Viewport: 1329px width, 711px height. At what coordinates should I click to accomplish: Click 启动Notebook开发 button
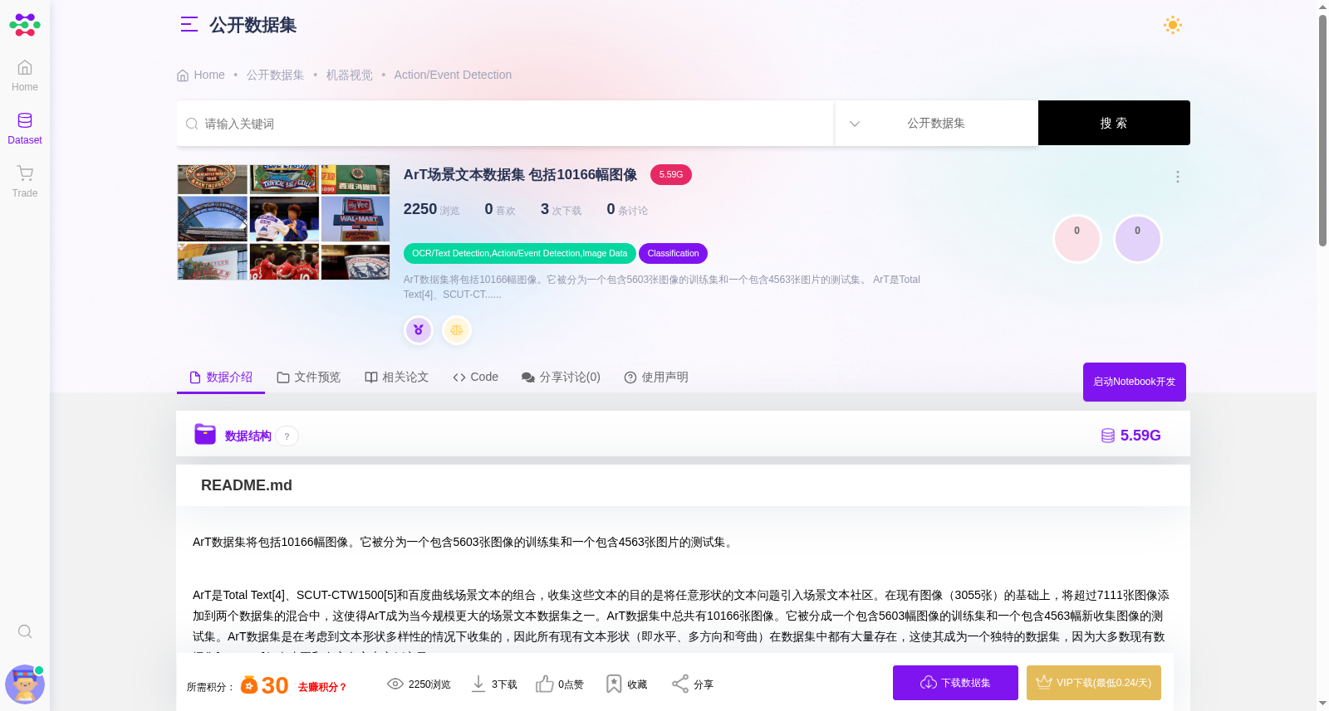(x=1135, y=382)
